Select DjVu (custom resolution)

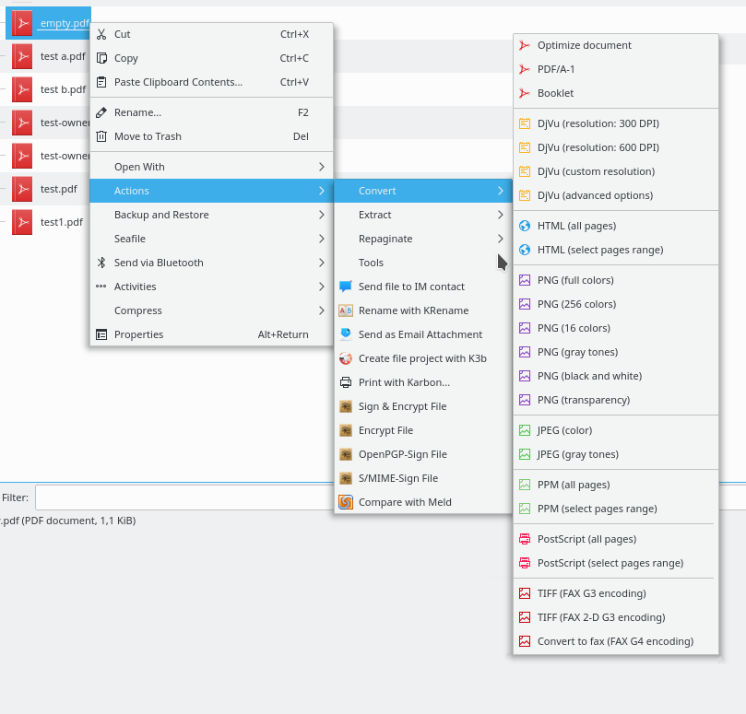click(616, 171)
